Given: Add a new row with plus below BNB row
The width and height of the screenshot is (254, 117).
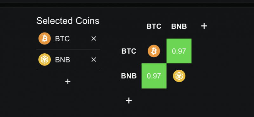Looking at the screenshot, I should pyautogui.click(x=129, y=101).
